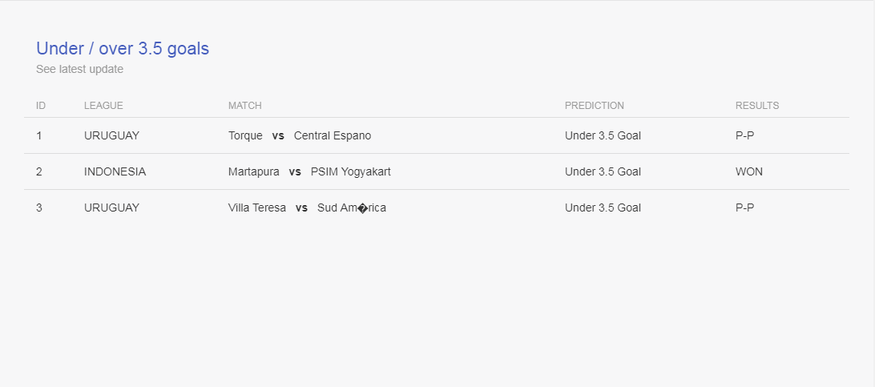Select URUGUAY league in row 1
This screenshot has height=387, width=875.
tap(111, 135)
